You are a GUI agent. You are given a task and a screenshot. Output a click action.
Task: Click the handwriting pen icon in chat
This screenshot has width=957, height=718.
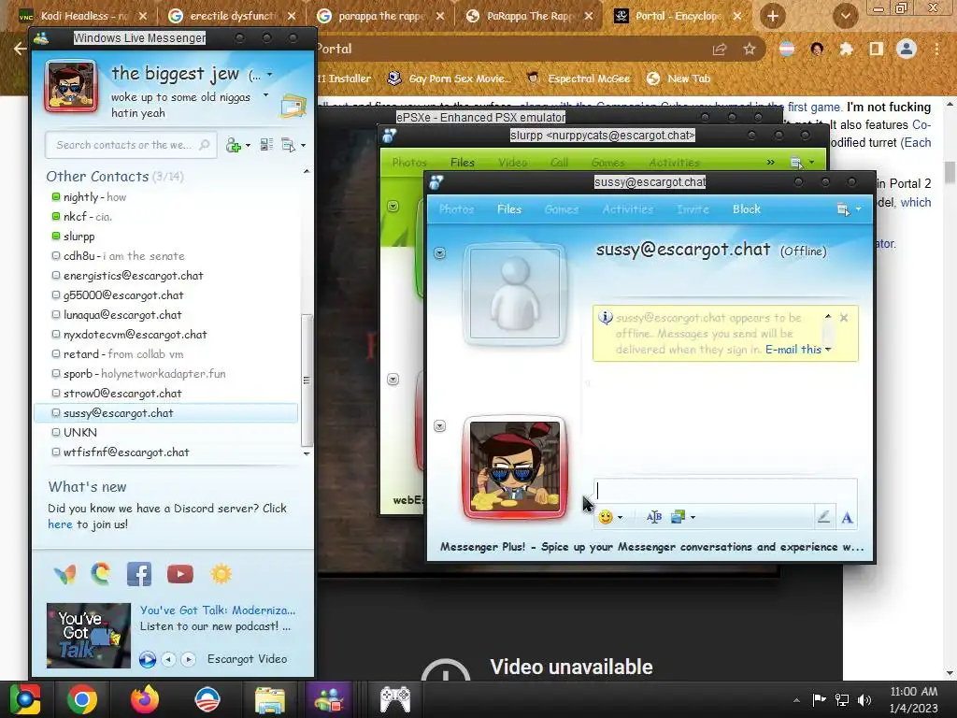(823, 517)
